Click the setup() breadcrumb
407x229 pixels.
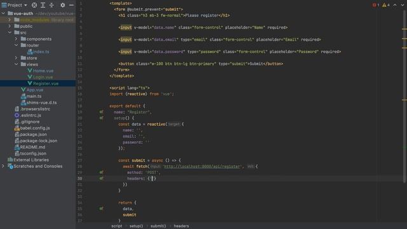point(136,226)
